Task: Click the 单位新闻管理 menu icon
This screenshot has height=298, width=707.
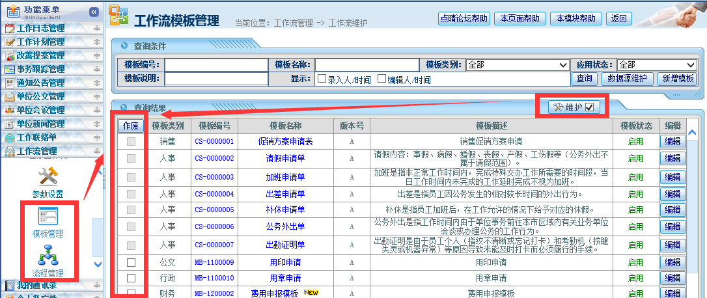Action: coord(10,124)
